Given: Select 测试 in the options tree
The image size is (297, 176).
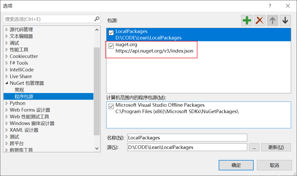Looking at the screenshot, I should click(x=14, y=137).
